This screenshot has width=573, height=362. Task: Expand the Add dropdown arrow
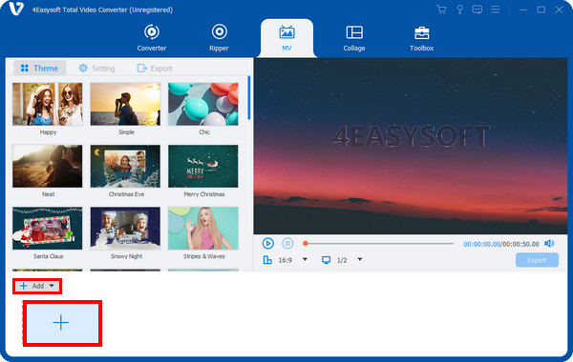[52, 286]
